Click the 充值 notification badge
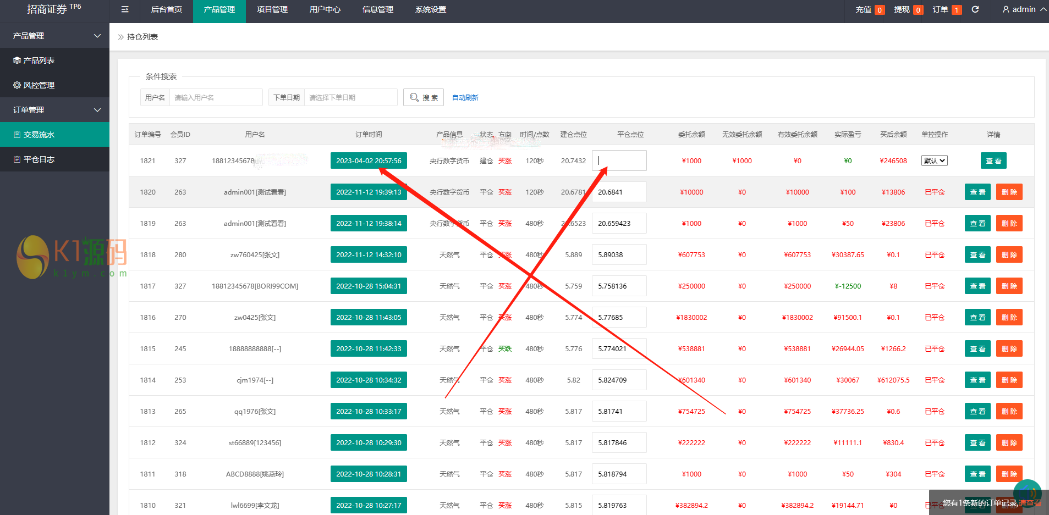1049x515 pixels. point(880,10)
